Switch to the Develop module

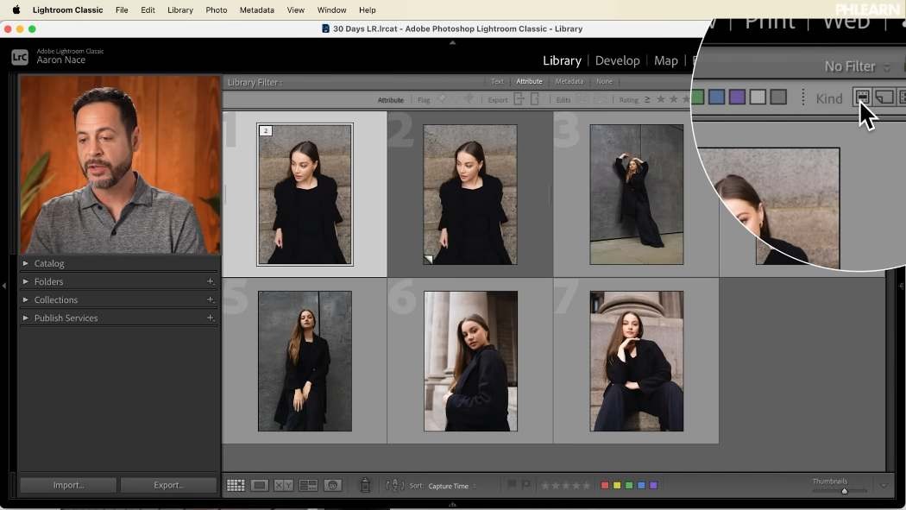618,60
